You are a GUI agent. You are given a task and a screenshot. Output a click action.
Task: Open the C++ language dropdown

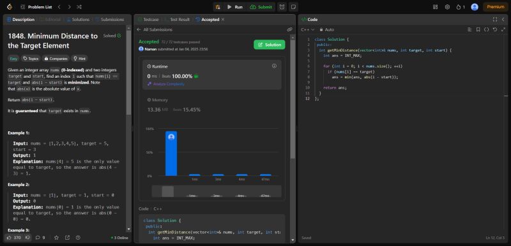click(x=308, y=29)
